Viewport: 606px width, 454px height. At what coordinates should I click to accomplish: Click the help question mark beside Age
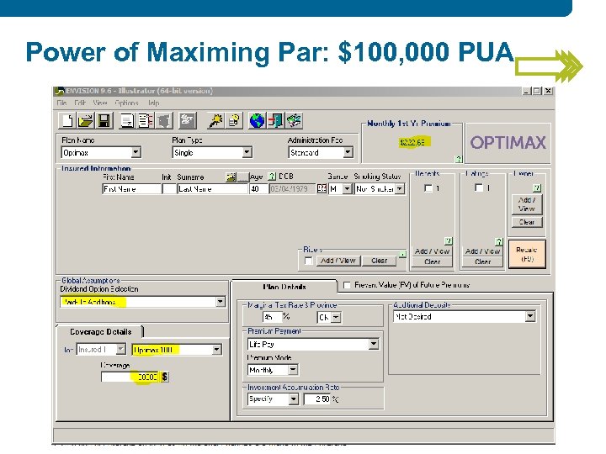point(272,177)
